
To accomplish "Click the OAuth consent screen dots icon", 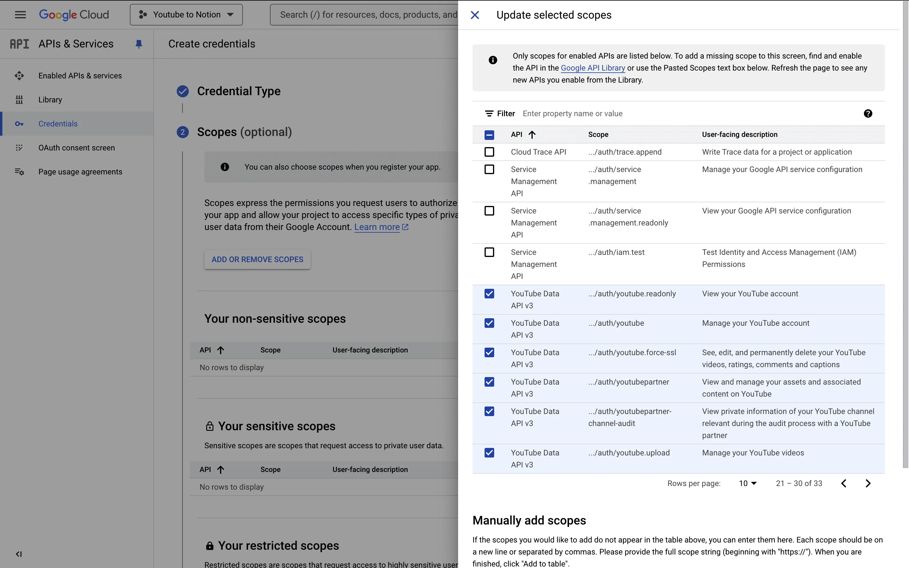I will [19, 148].
